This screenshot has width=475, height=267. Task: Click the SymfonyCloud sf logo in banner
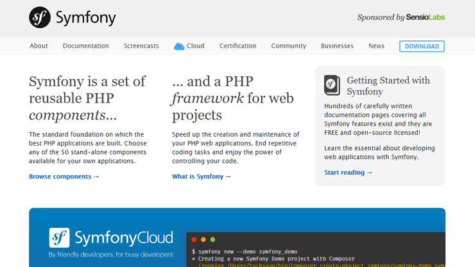click(59, 237)
